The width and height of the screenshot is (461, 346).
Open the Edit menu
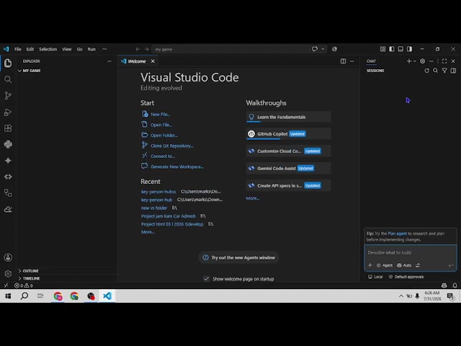tap(30, 49)
